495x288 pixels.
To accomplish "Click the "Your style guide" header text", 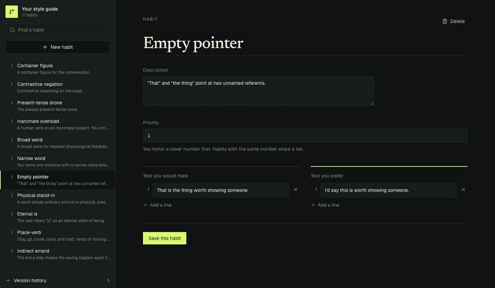I will click(x=40, y=9).
